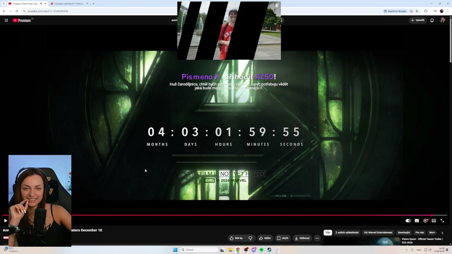Dislike the video with thumbs-down
The image size is (452, 254).
[250, 238]
